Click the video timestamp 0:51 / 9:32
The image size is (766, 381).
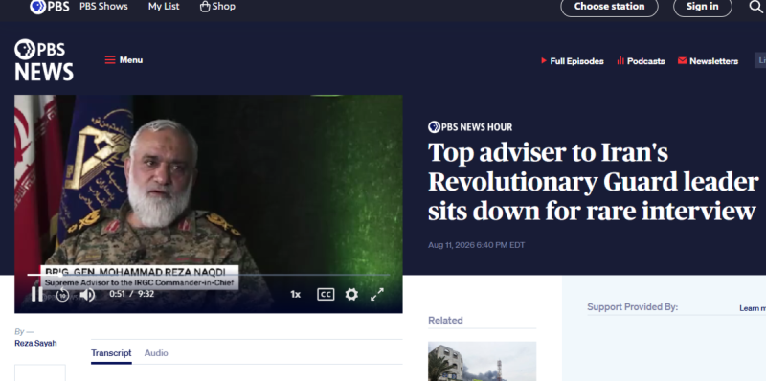click(x=131, y=294)
